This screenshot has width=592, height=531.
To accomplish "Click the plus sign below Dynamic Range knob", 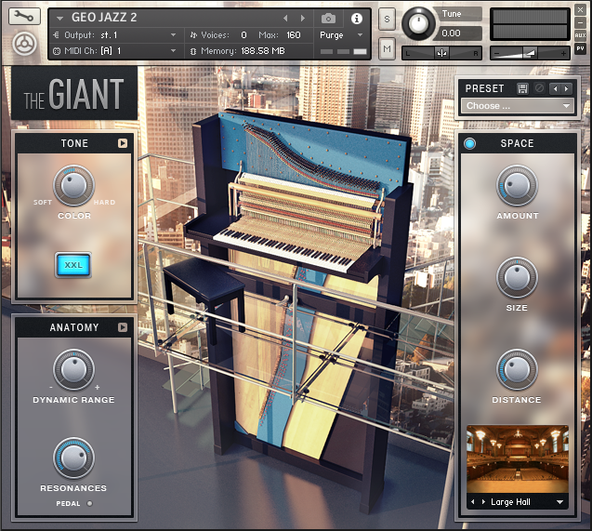I will point(97,387).
